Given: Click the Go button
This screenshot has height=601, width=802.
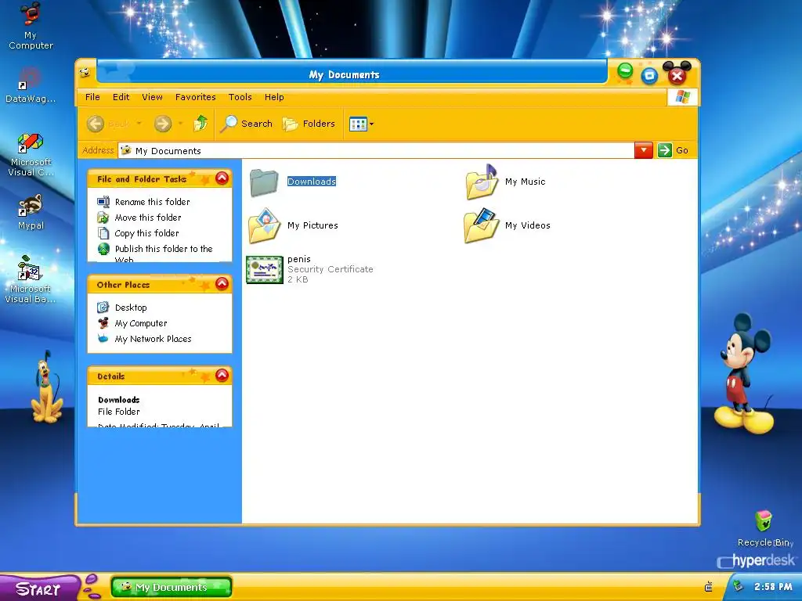Looking at the screenshot, I should 674,150.
